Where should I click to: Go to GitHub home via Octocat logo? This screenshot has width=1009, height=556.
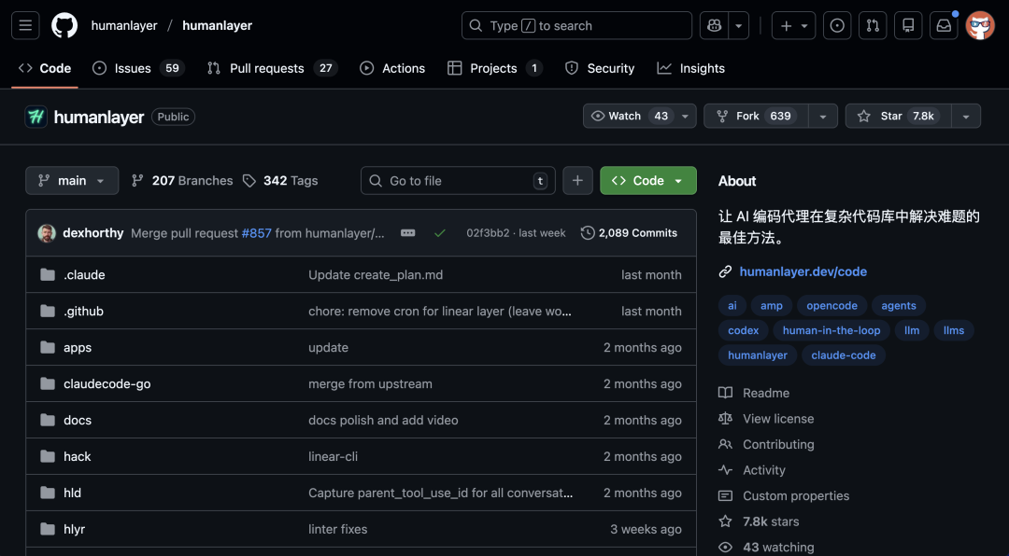click(64, 26)
